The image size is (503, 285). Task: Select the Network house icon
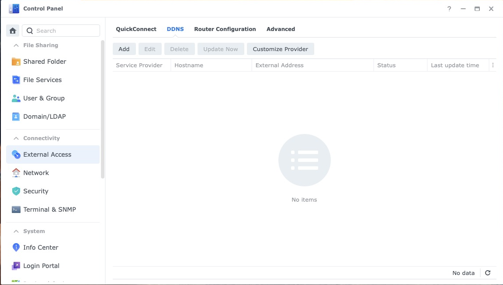point(16,173)
